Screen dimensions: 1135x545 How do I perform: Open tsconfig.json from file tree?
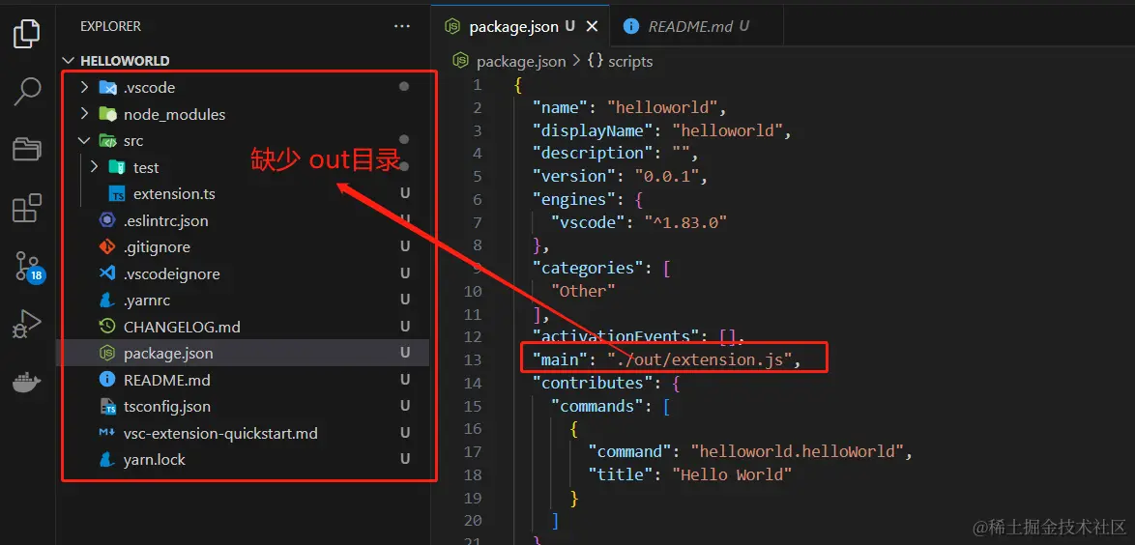point(166,406)
